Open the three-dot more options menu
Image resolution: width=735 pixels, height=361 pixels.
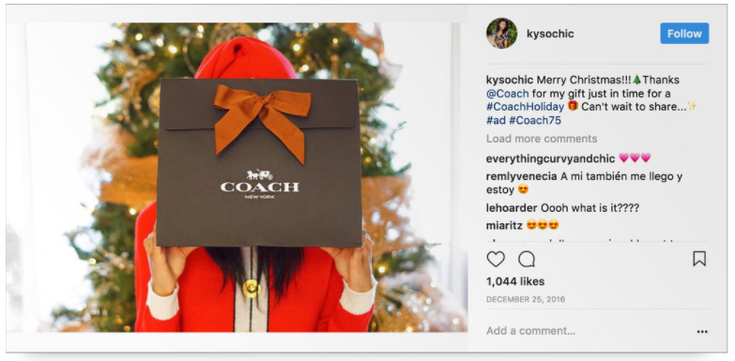click(702, 332)
